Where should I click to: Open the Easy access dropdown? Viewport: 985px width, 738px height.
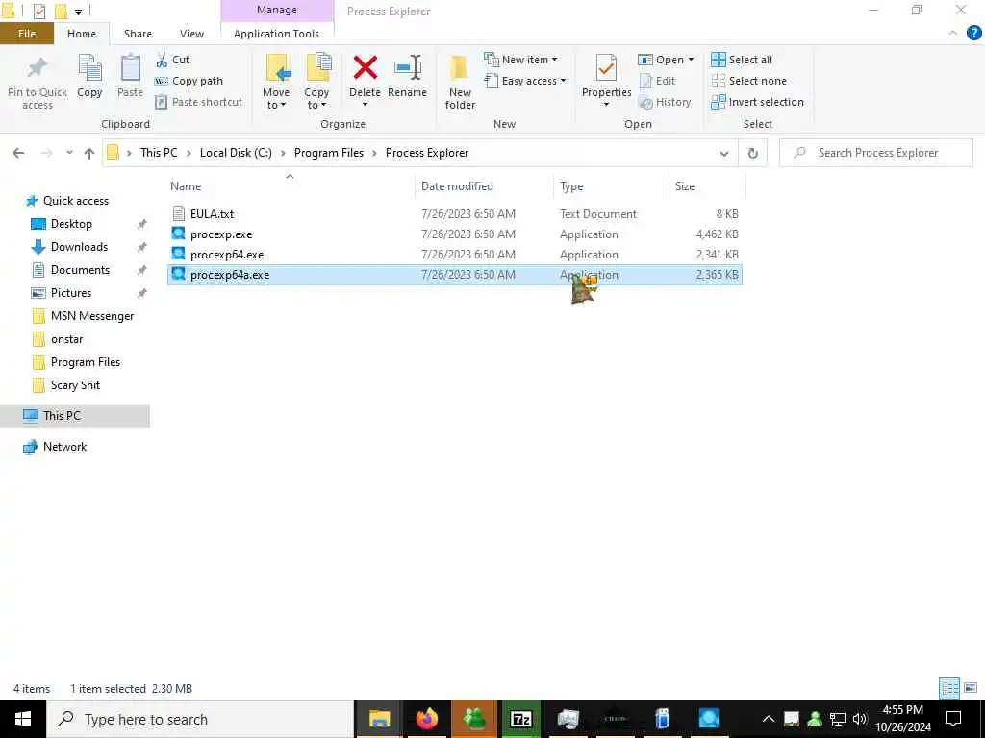(525, 81)
